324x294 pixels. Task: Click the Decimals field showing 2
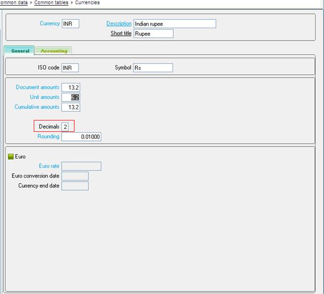pos(65,127)
